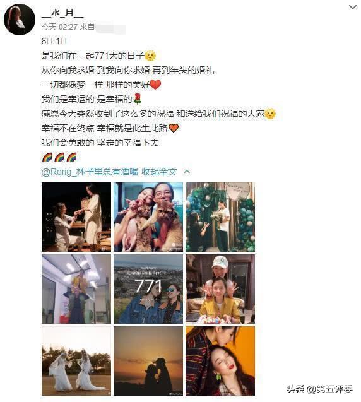Click the orange heart emoji after 此生此路
Screen dimensions: 361x402
[174, 127]
